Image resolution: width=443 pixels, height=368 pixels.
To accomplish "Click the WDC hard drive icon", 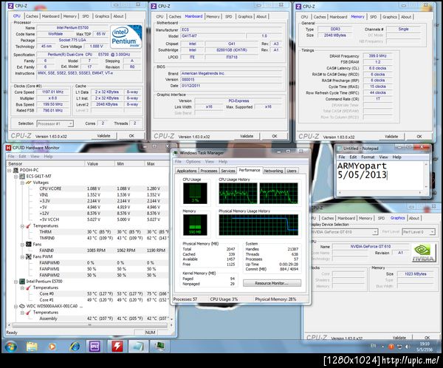I will click(x=22, y=306).
